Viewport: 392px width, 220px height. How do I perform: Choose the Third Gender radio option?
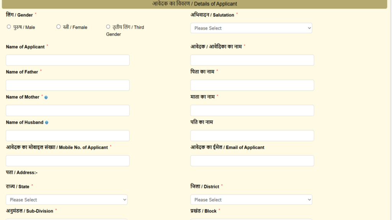point(108,27)
